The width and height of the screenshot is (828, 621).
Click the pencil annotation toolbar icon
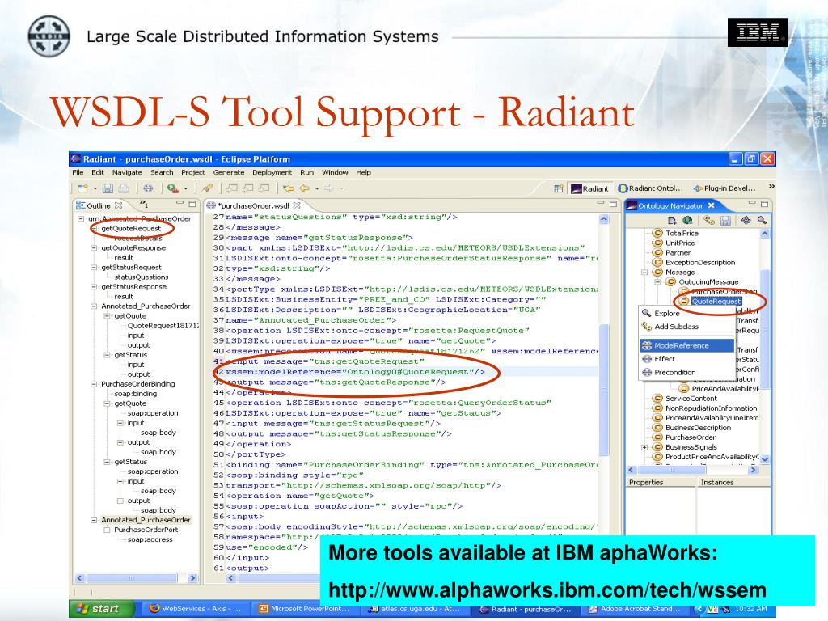tap(208, 188)
